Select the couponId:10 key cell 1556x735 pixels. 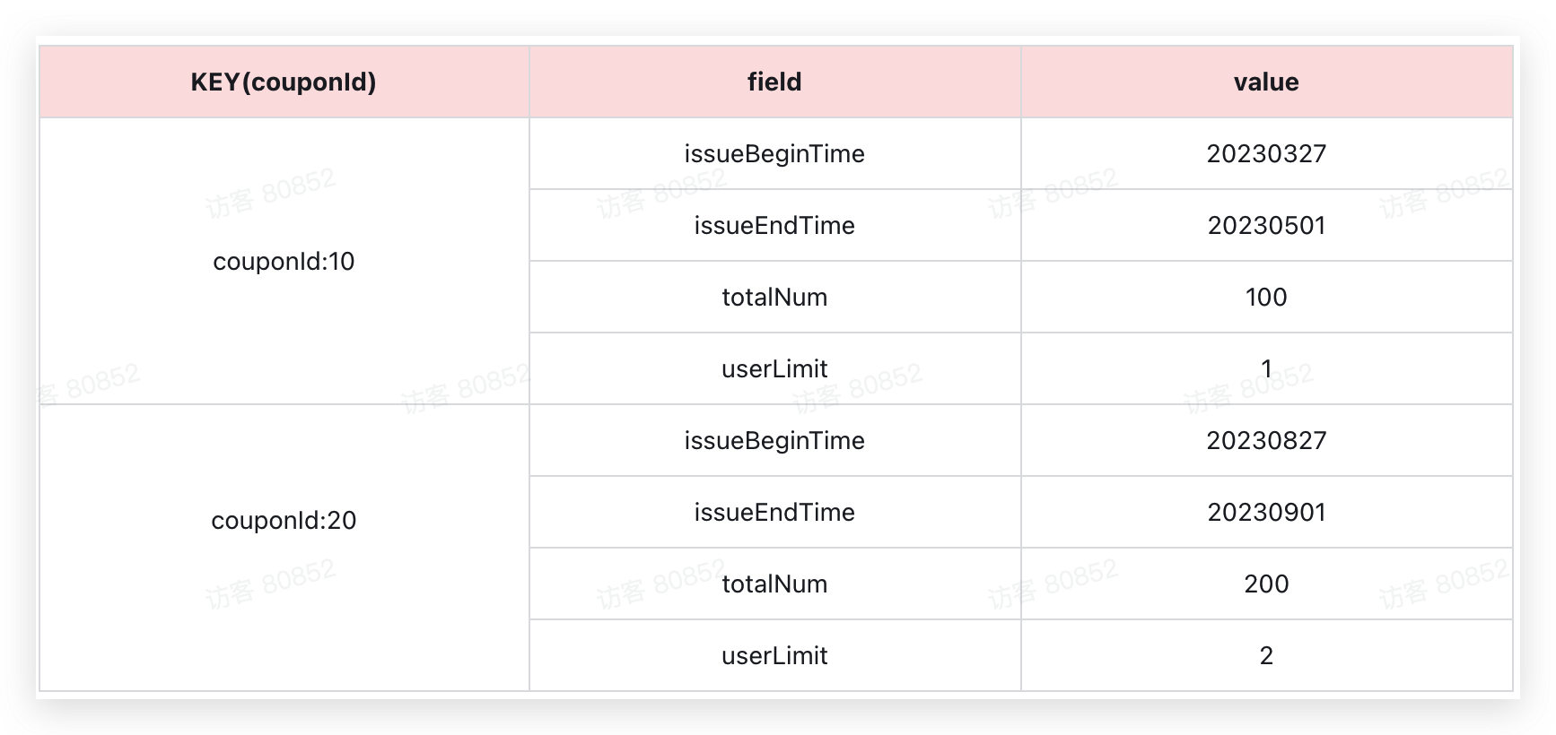coord(284,262)
